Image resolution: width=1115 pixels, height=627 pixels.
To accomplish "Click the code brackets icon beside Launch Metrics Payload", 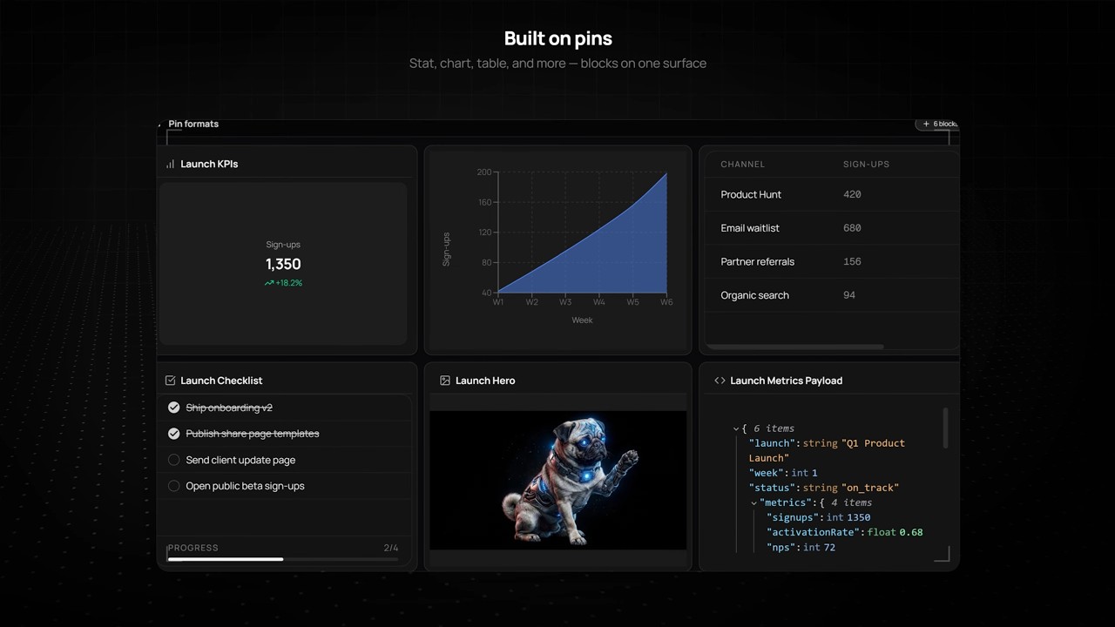I will click(x=720, y=381).
